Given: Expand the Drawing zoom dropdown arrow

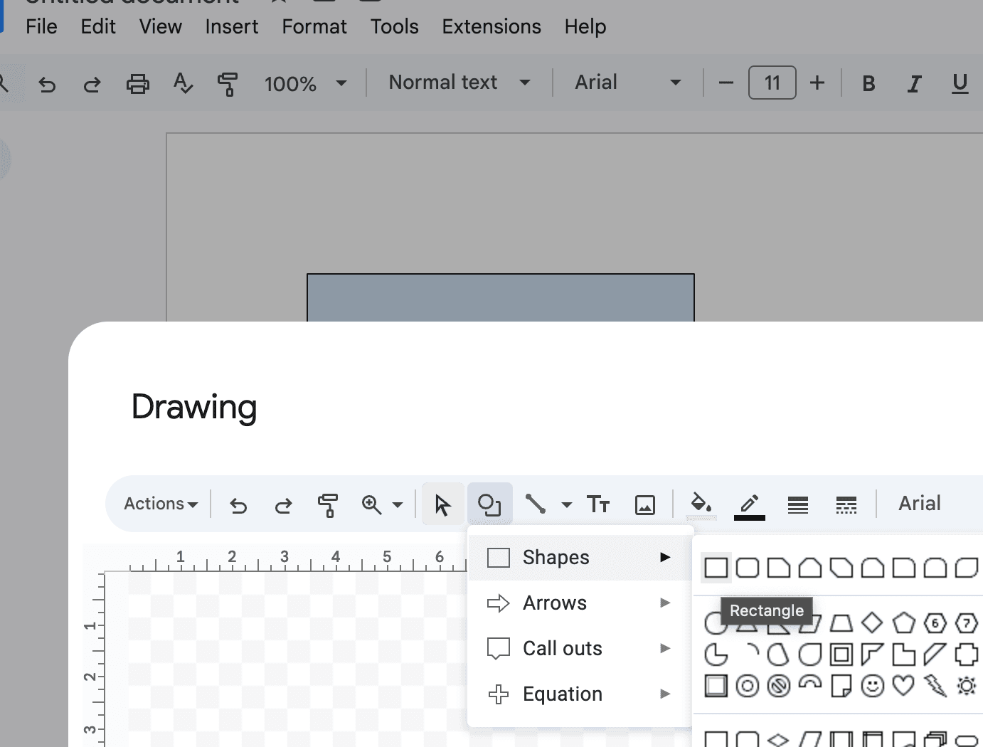Looking at the screenshot, I should pos(398,505).
